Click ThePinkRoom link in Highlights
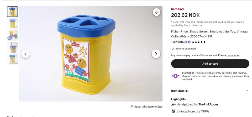This screenshot has height=117, width=252. pyautogui.click(x=208, y=104)
